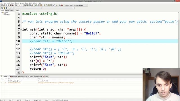
Task: Click the New file toolbar icon
Action: (2, 5)
